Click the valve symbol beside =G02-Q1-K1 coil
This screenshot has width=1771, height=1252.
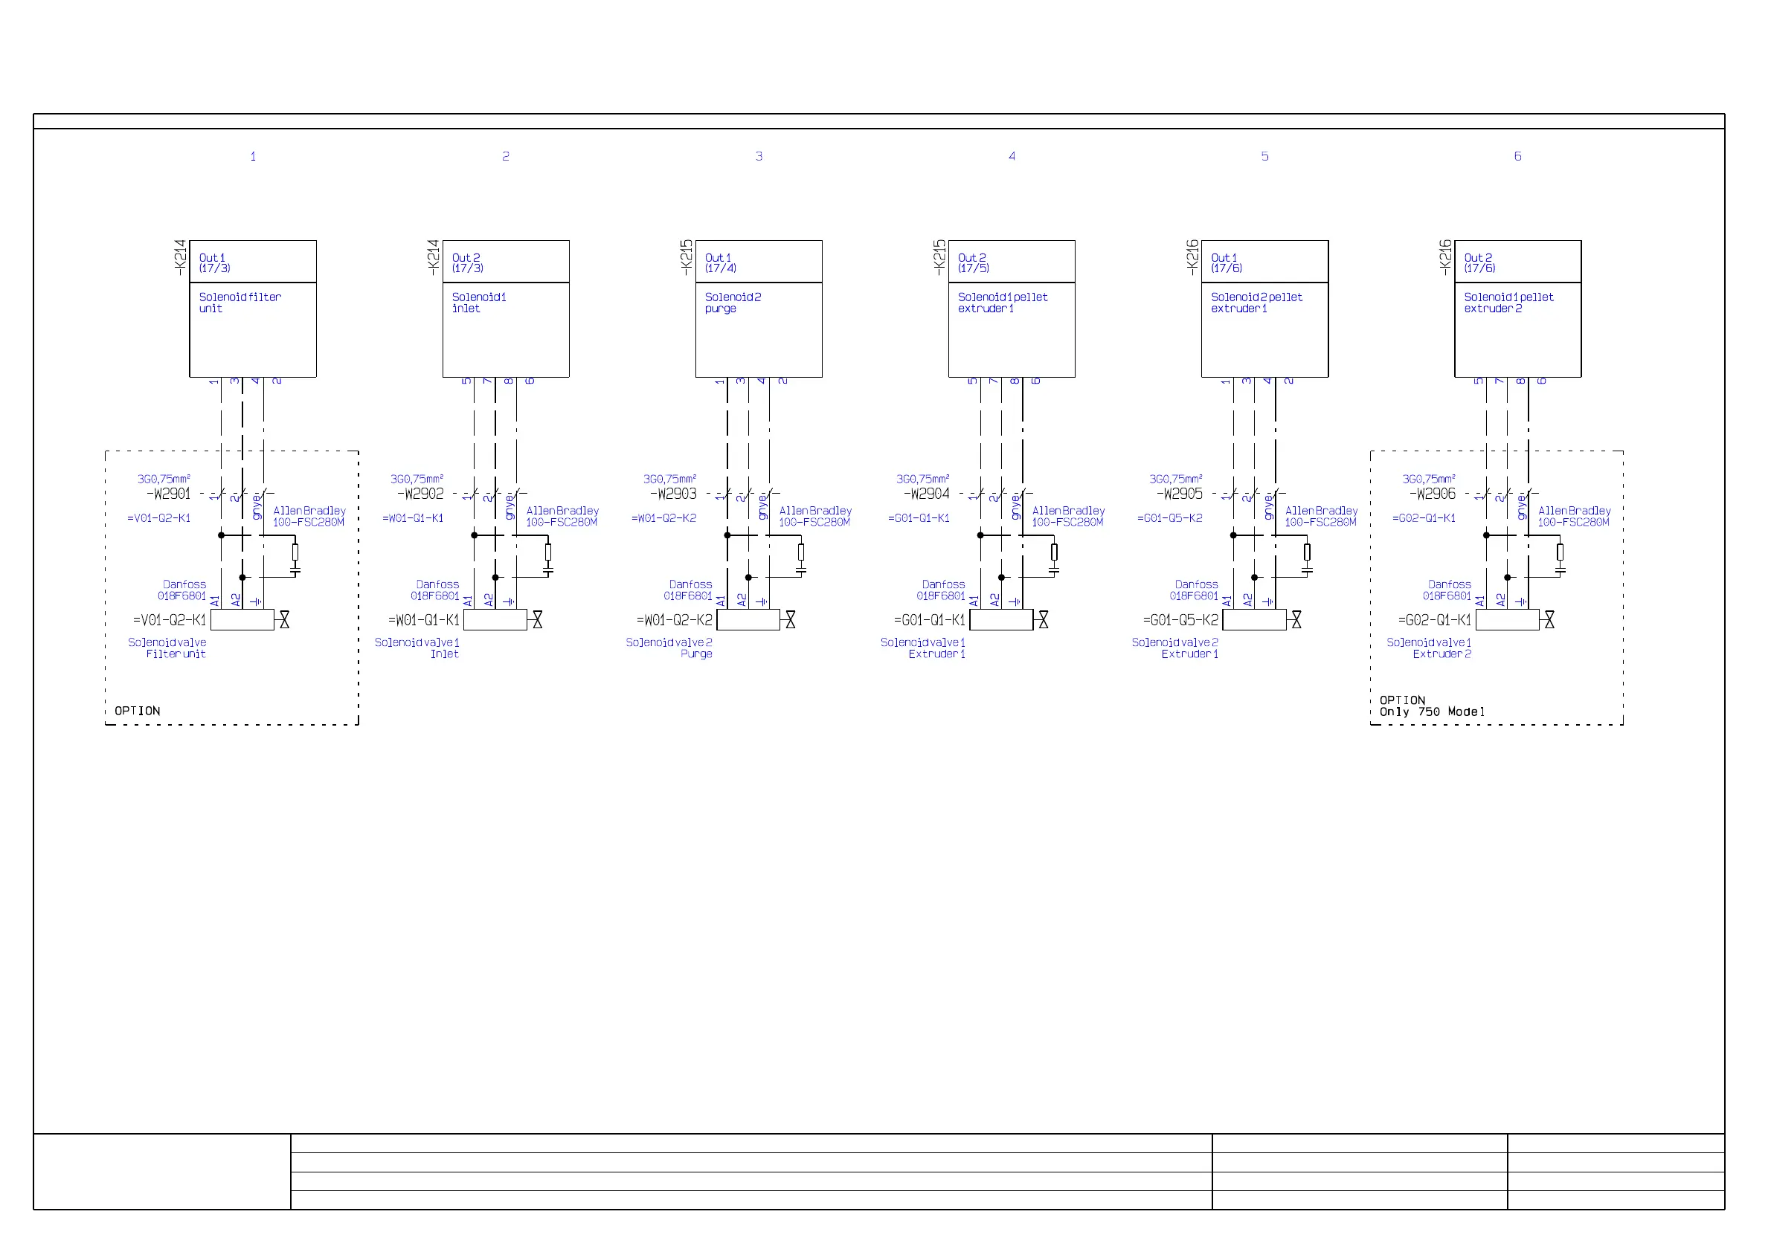pos(1549,620)
